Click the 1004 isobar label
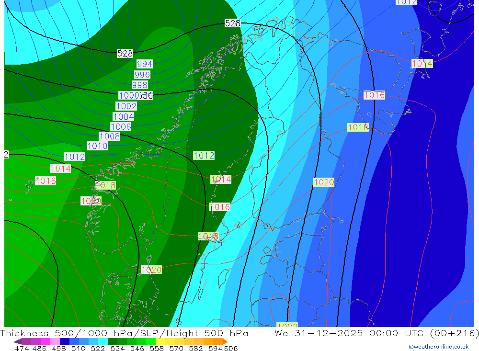Image resolution: width=479 pixels, height=351 pixels. click(x=124, y=116)
